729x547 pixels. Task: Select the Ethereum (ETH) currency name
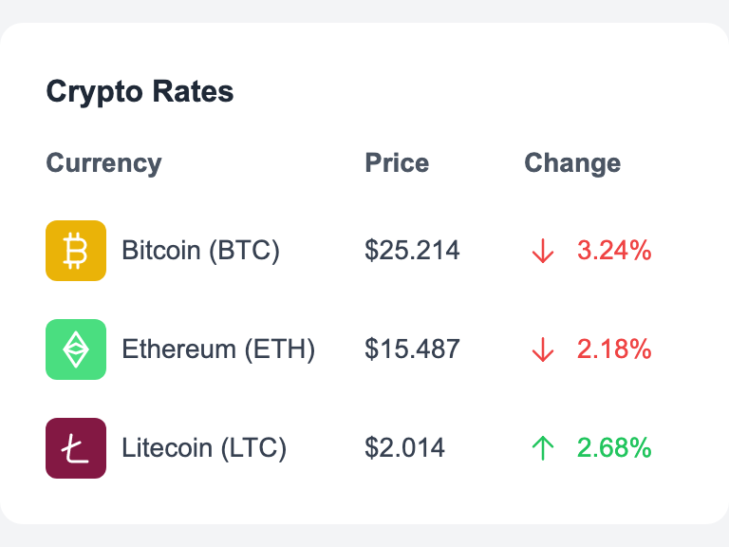coord(218,349)
